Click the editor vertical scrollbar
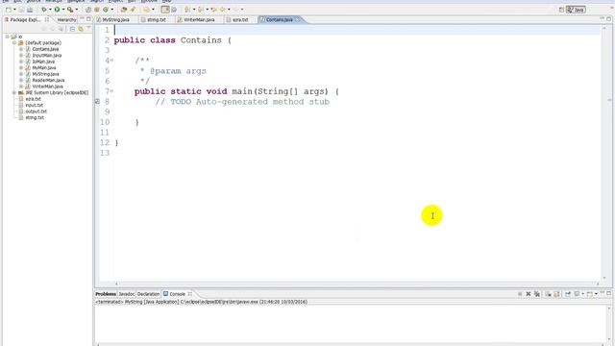The width and height of the screenshot is (615, 346). pyautogui.click(x=604, y=152)
